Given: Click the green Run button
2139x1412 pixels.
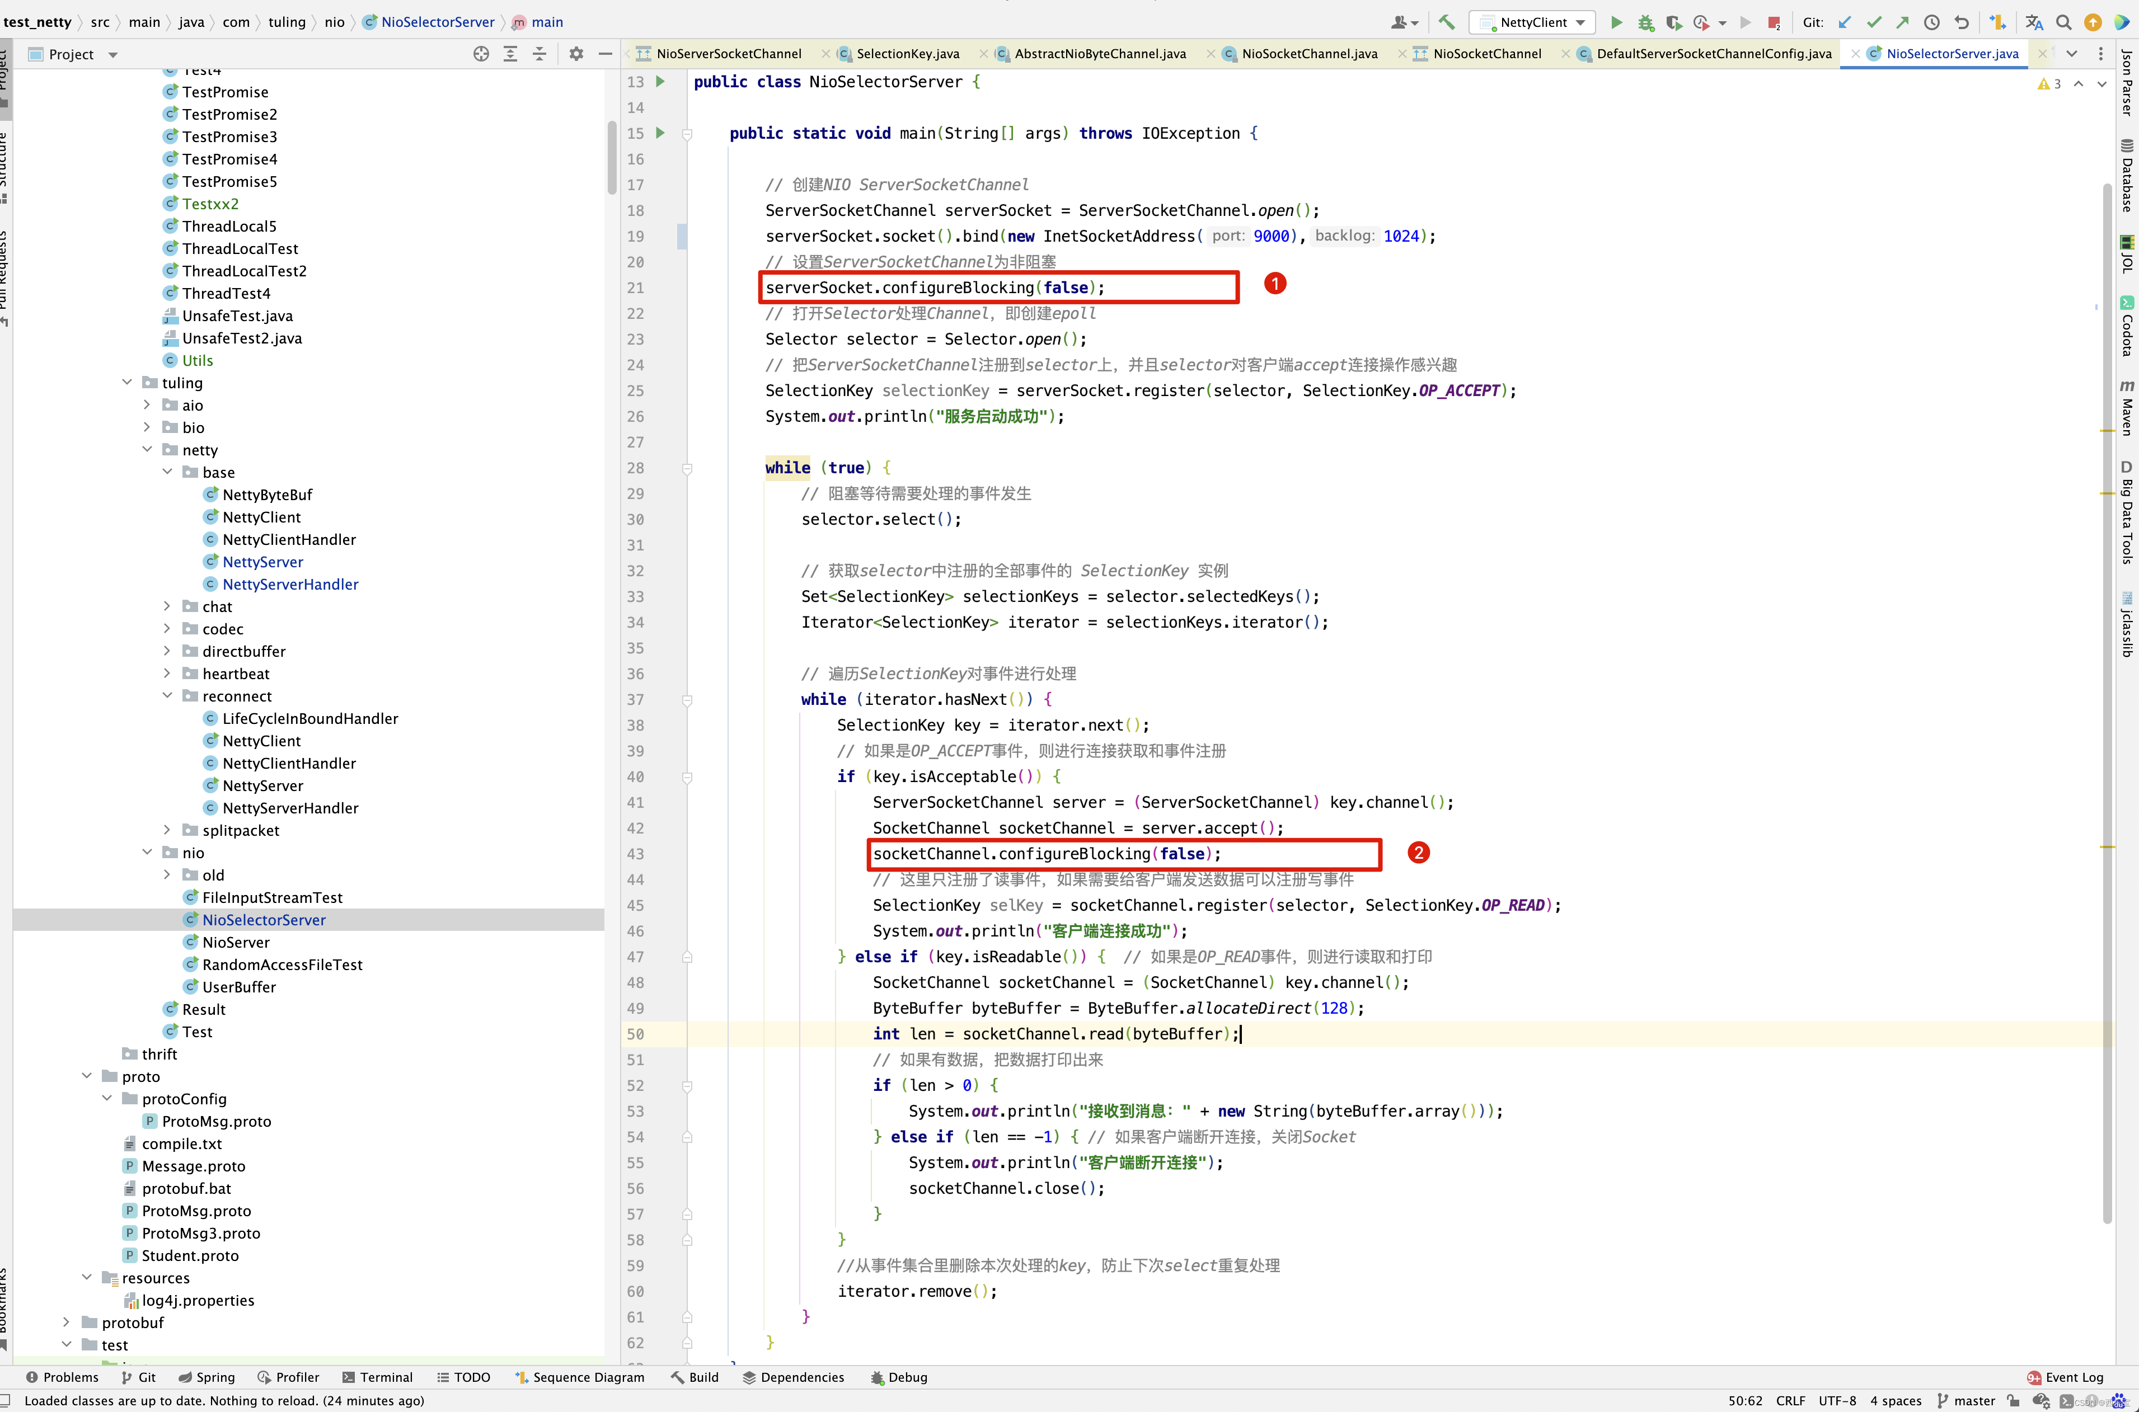Looking at the screenshot, I should click(1617, 22).
